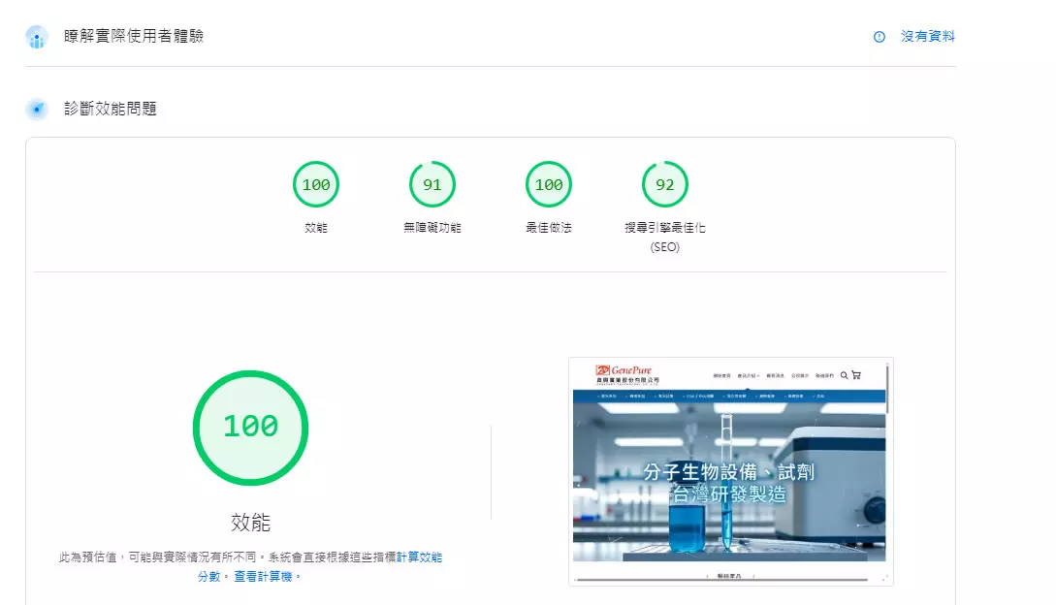Click the 最佳做法 category label
The image size is (1056, 605).
click(x=549, y=228)
